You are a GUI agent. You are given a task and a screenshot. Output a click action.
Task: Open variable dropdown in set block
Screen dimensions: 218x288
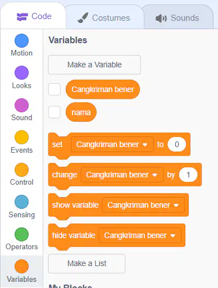112,144
